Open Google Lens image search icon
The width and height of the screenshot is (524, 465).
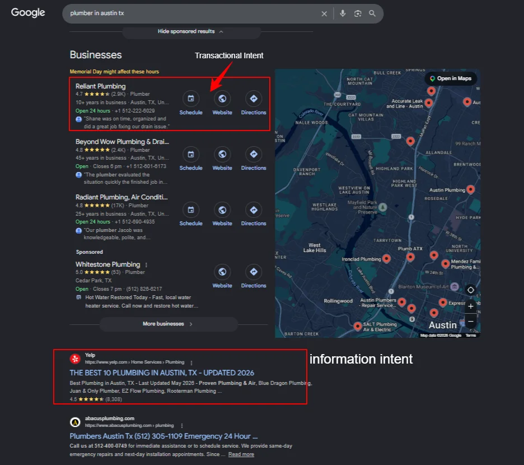coord(358,13)
